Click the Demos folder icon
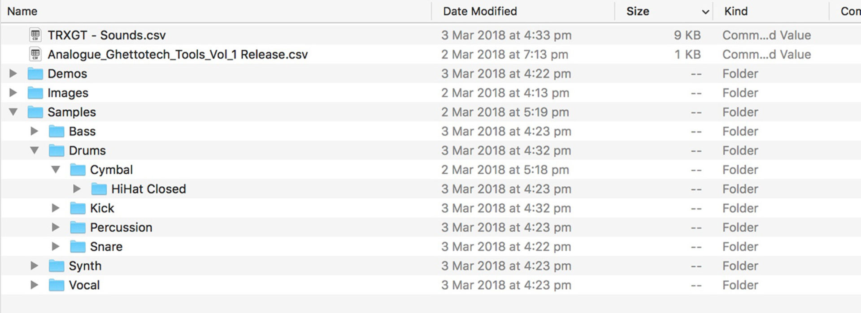Screen dimensions: 861x313 pos(35,73)
